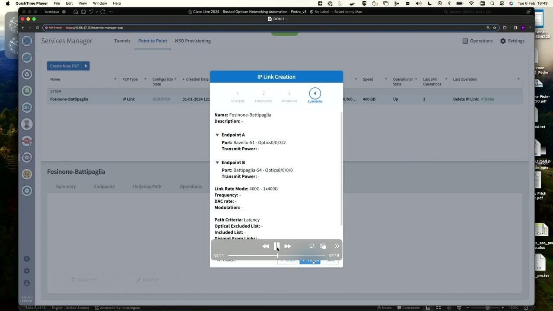Open the Operations page link
Screen dimensions: 553x311
pos(477,41)
